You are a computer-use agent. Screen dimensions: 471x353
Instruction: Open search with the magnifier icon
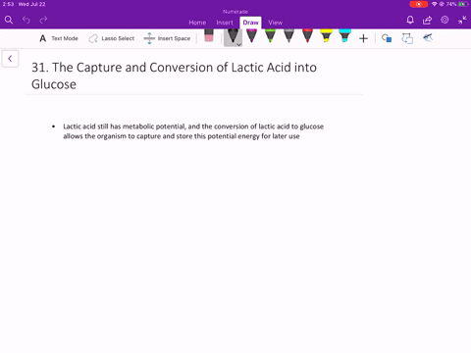(9, 20)
